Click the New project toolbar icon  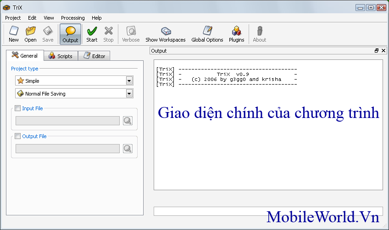point(14,34)
